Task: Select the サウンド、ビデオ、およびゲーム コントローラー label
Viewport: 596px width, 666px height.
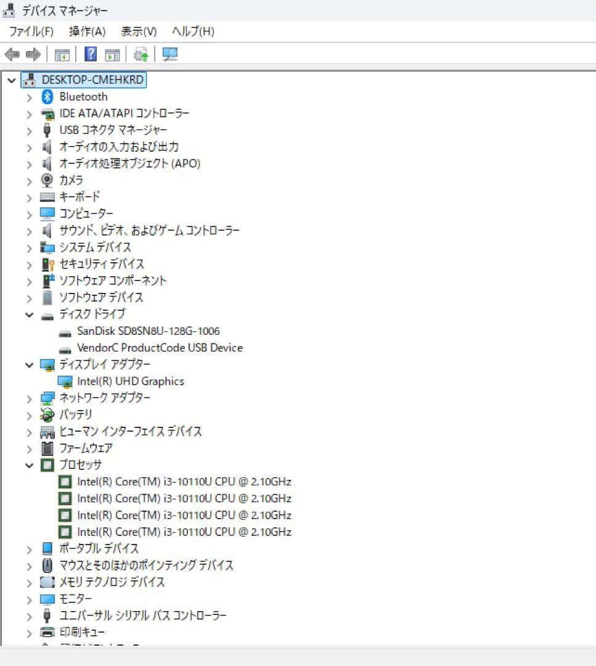Action: click(149, 231)
